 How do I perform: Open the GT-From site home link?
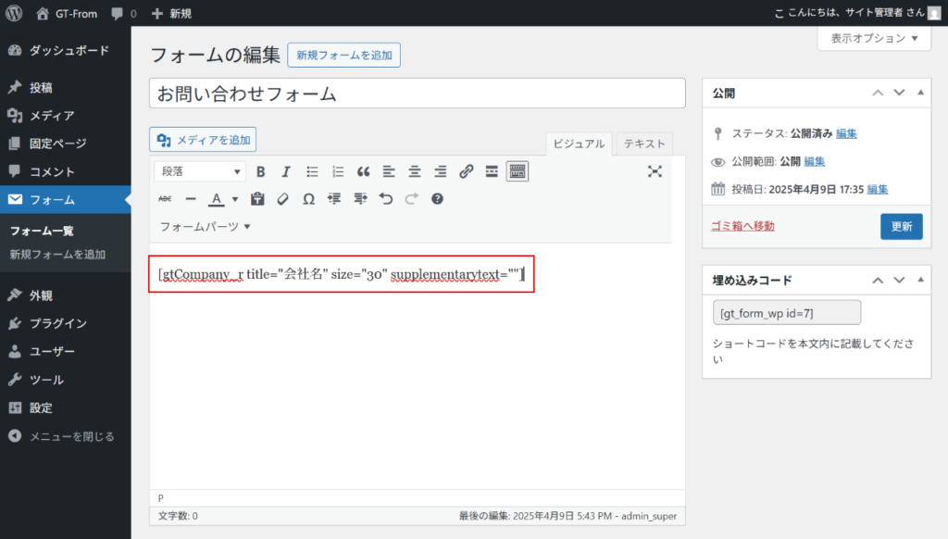click(67, 13)
